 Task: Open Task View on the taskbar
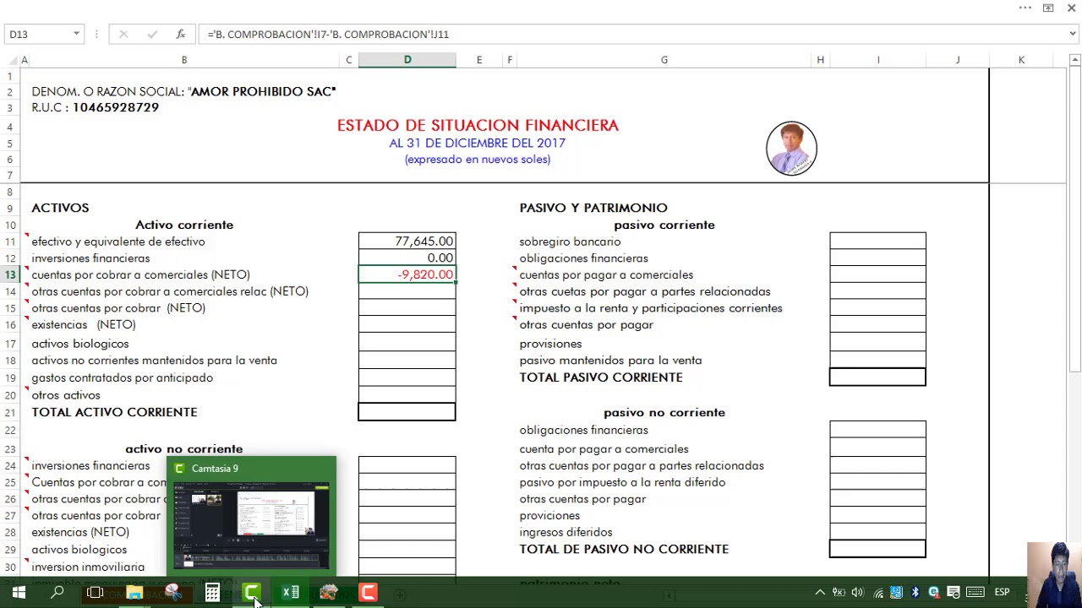(x=95, y=593)
